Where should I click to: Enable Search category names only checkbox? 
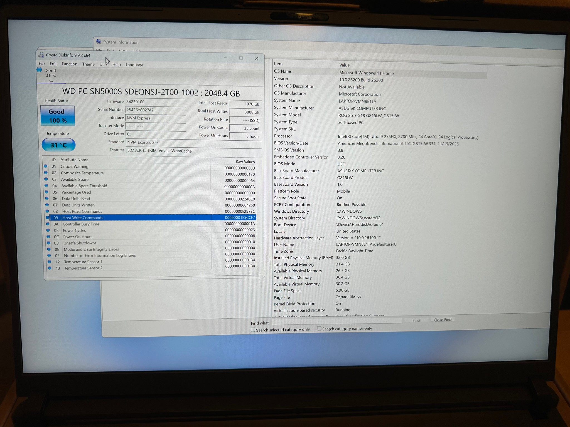point(319,329)
